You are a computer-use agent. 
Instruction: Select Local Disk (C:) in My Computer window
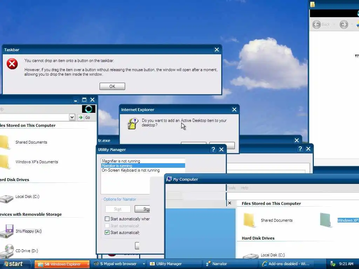point(273,255)
